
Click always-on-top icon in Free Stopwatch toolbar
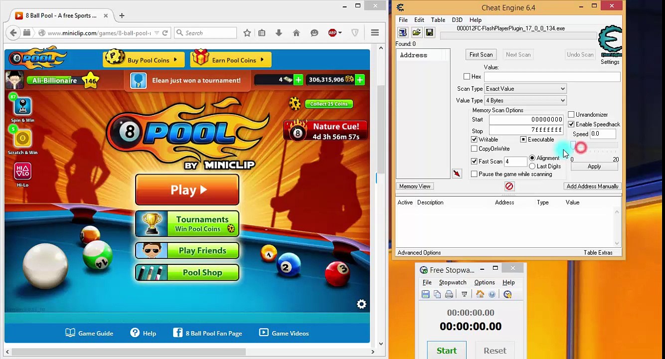464,294
